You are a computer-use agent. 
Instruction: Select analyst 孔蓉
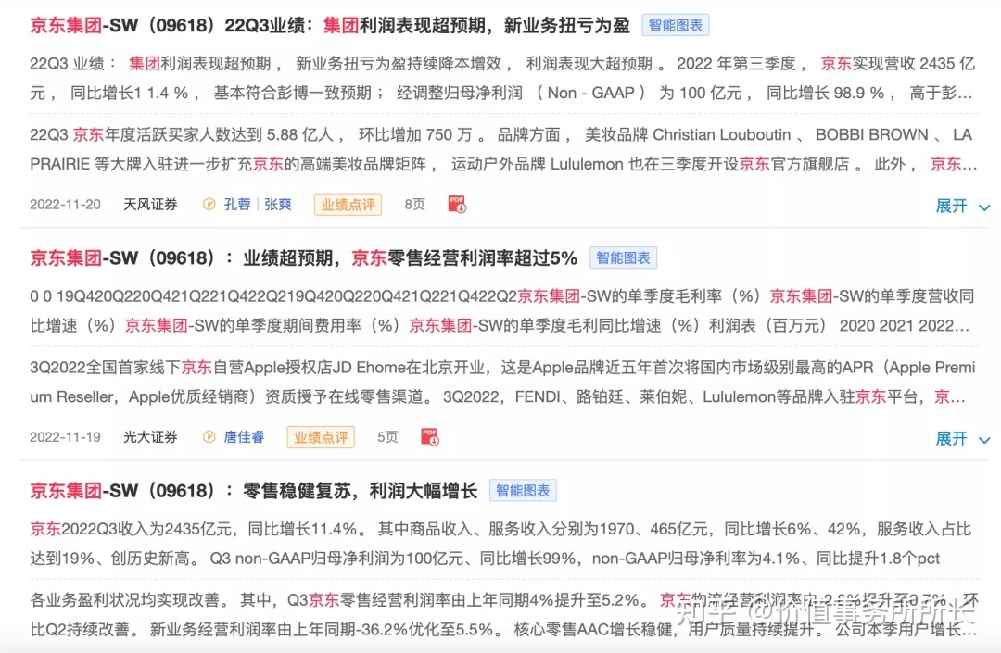237,205
